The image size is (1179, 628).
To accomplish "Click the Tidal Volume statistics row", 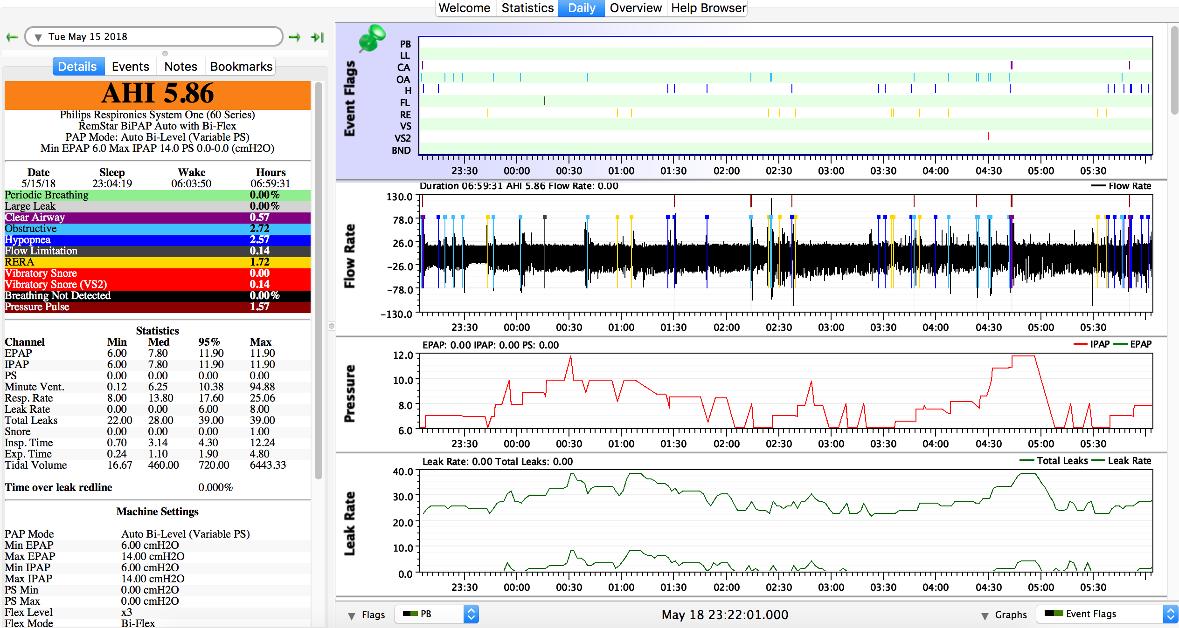I will [x=158, y=465].
